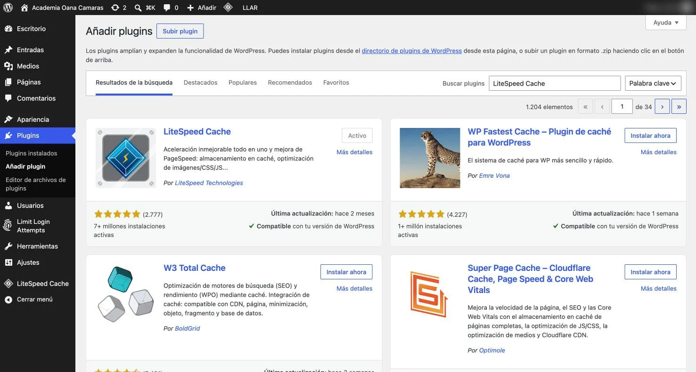This screenshot has width=696, height=372.
Task: Open the WordPress logo menu
Action: pyautogui.click(x=8, y=8)
